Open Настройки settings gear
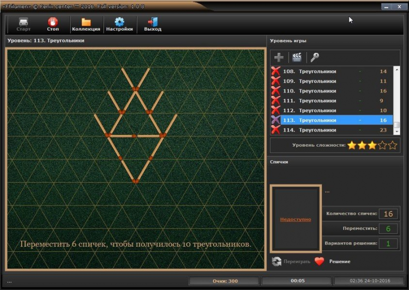This screenshot has width=409, height=290. (x=119, y=24)
